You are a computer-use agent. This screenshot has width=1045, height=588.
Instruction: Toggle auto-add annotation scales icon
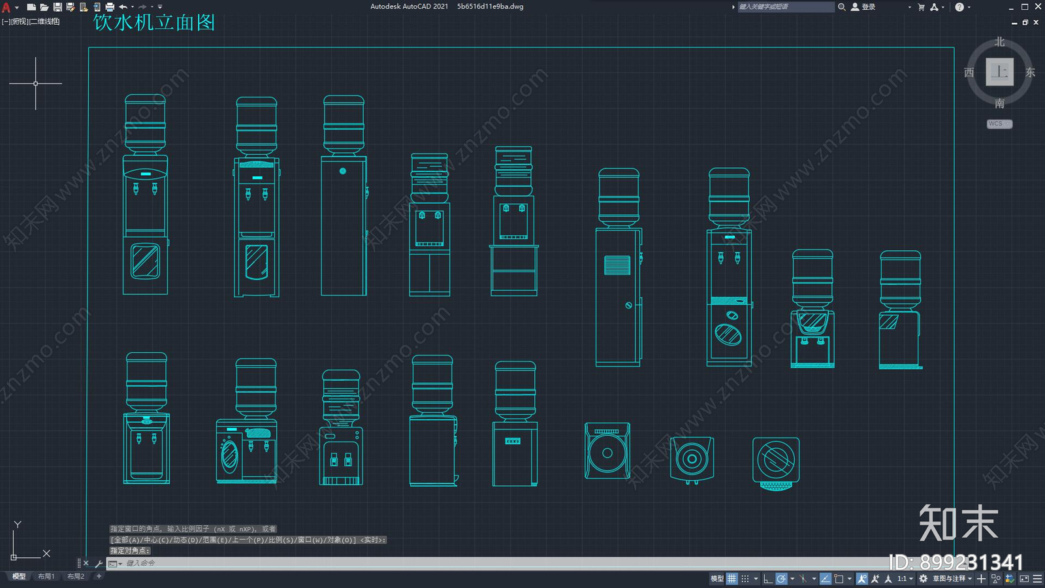pos(875,578)
